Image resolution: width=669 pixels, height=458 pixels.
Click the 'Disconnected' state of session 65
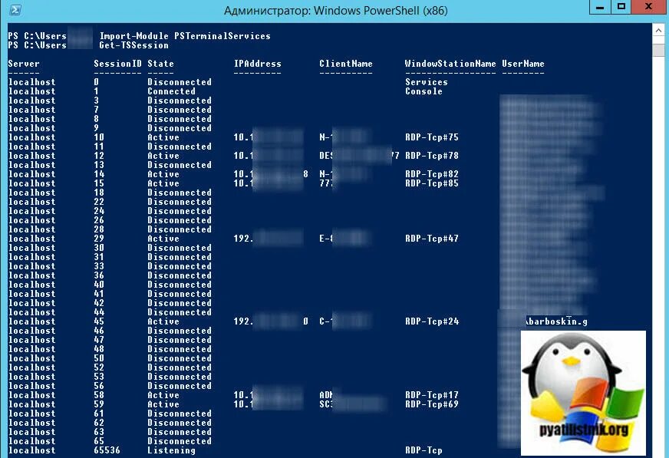[180, 441]
